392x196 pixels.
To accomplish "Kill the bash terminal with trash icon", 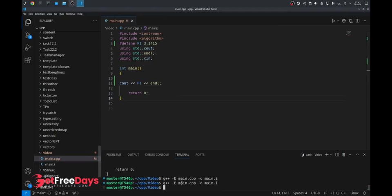I will (344, 155).
